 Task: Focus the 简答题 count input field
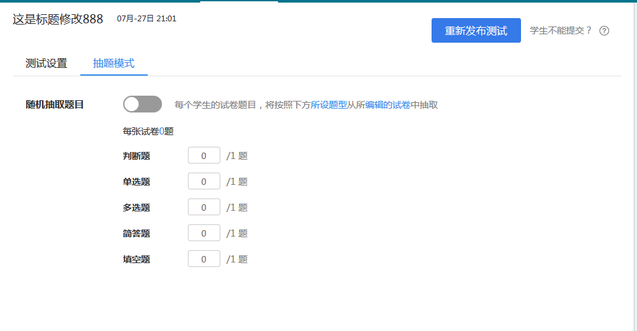click(204, 233)
